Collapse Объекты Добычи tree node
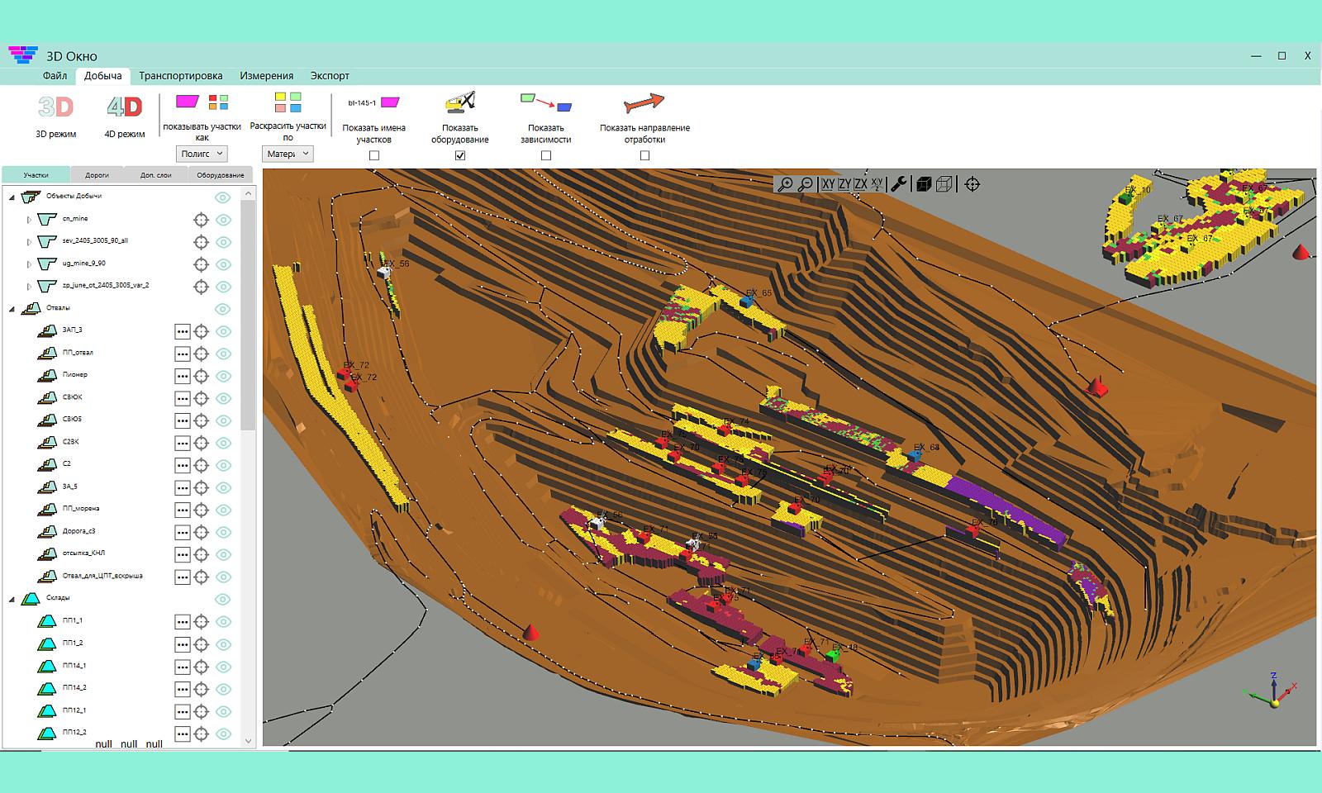 click(x=12, y=197)
